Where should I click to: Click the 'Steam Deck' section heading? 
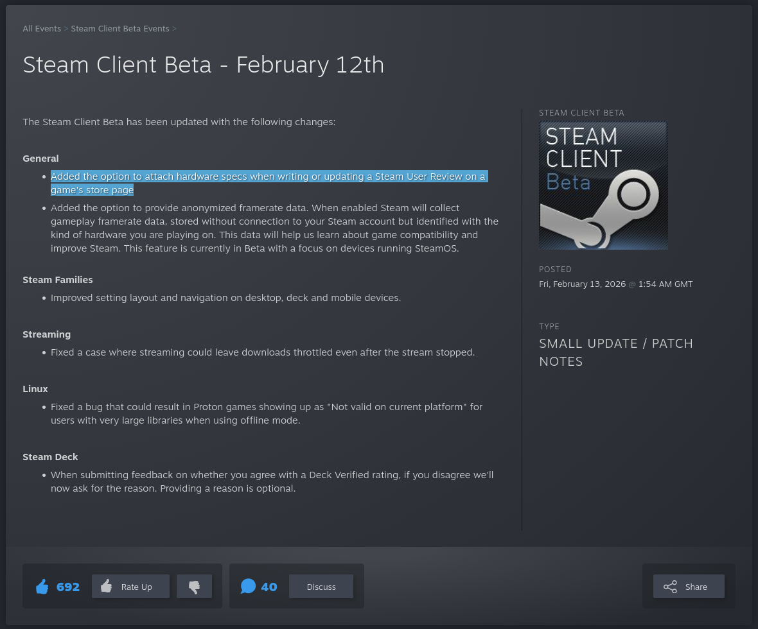pos(50,457)
